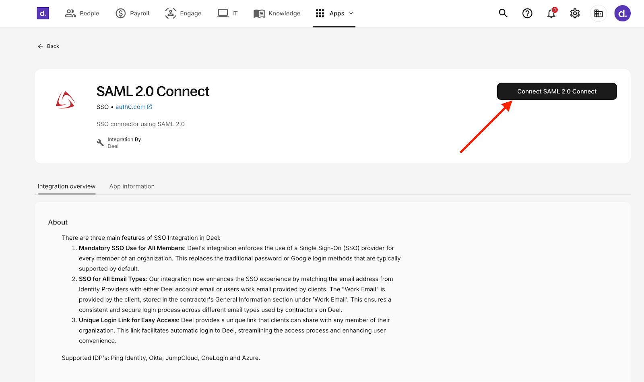
Task: Click the back arrow icon
Action: pos(40,46)
